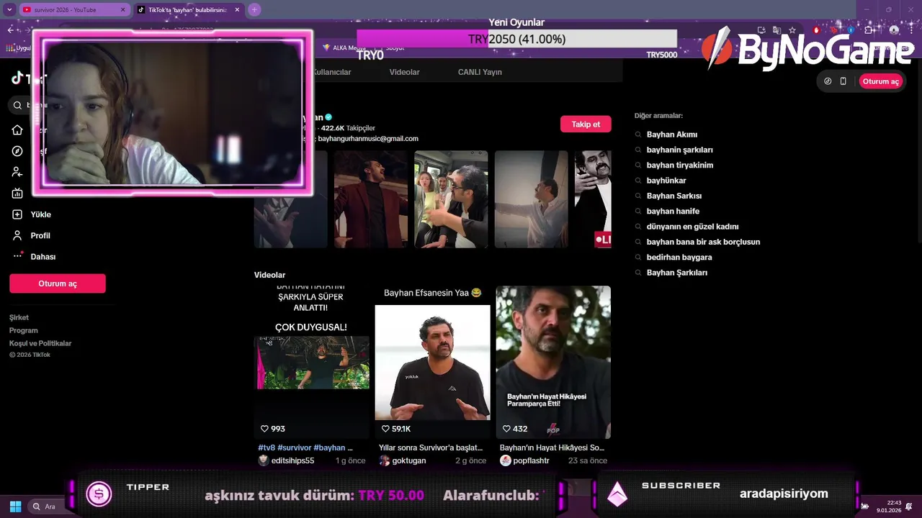This screenshot has height=518, width=922.
Task: Expand the Koşul ve Politikalar footer section
Action: click(40, 343)
